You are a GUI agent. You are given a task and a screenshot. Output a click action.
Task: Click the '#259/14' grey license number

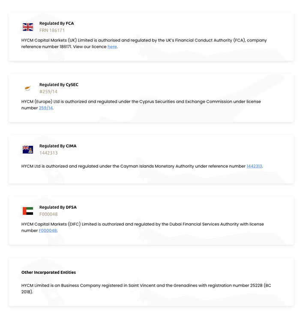pos(48,92)
